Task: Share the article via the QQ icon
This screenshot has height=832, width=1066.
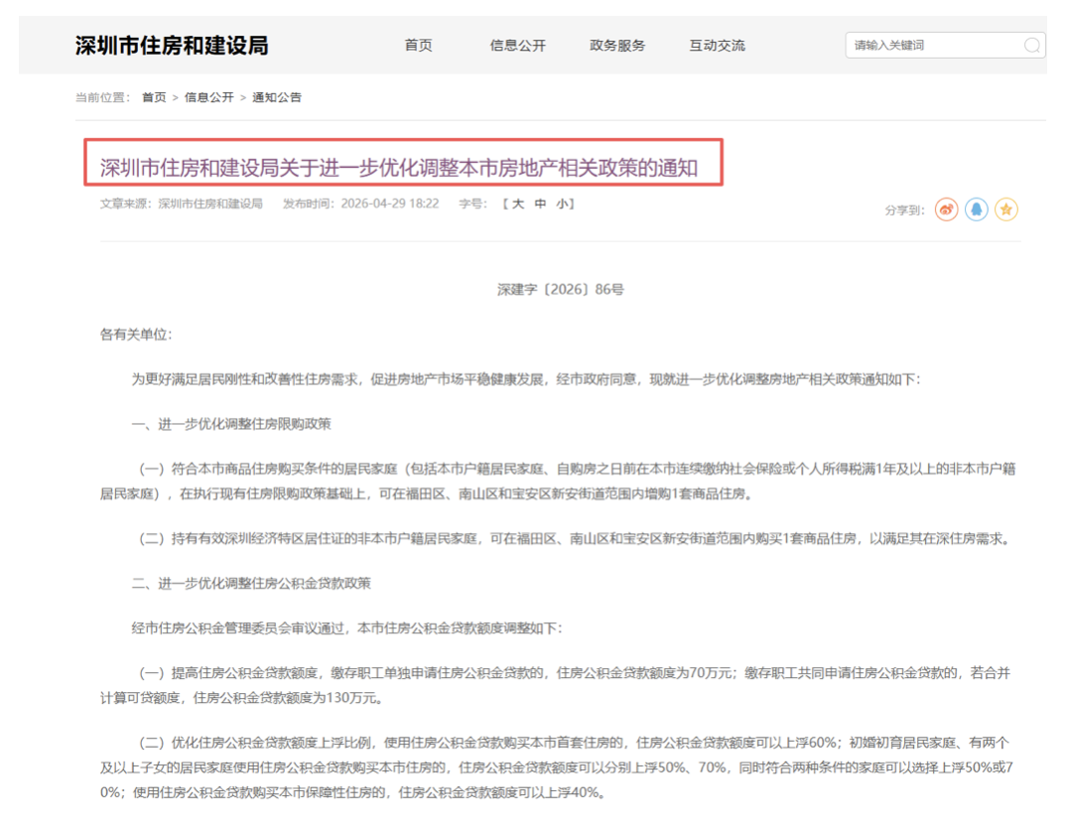Action: (x=976, y=209)
